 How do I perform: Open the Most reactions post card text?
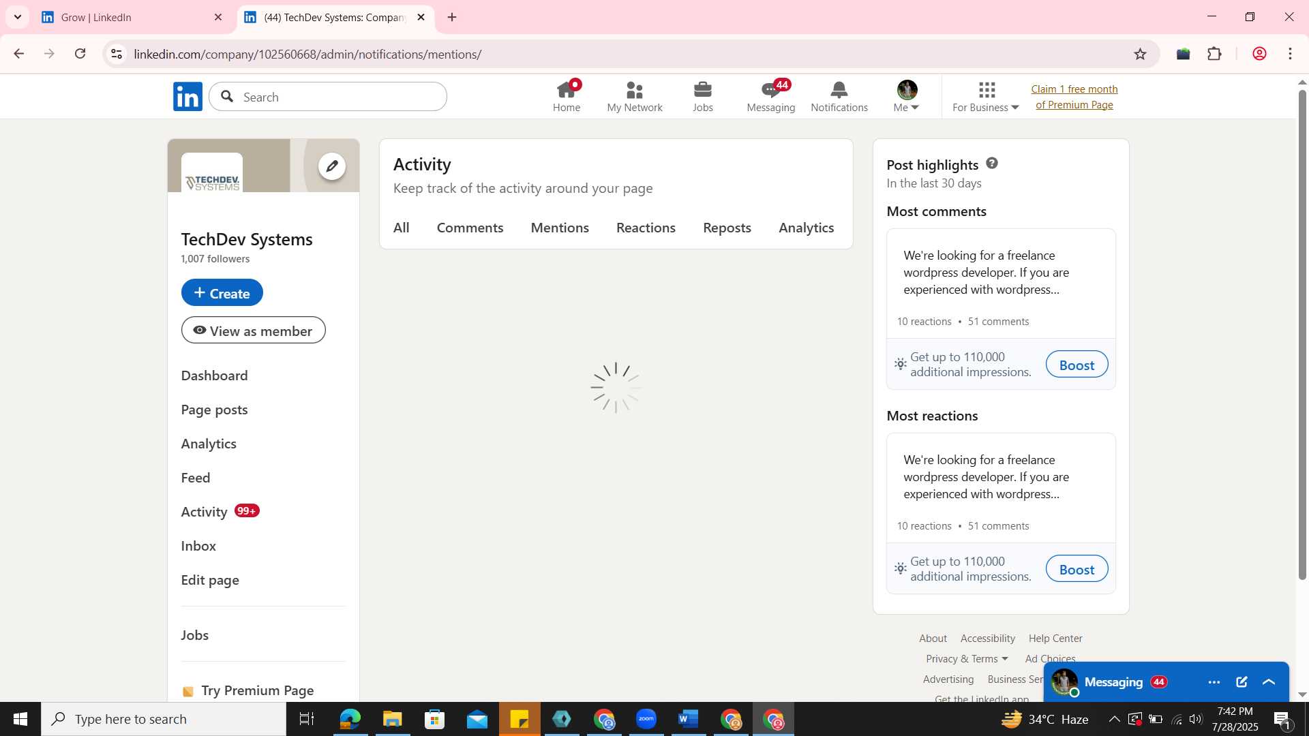[987, 477]
